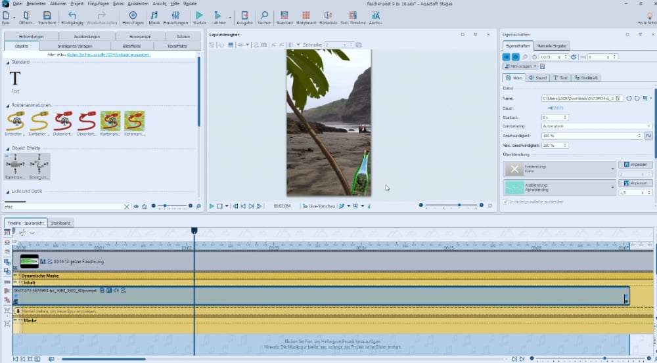
Task: Toggle the eye filter beside the search box
Action: (x=136, y=206)
